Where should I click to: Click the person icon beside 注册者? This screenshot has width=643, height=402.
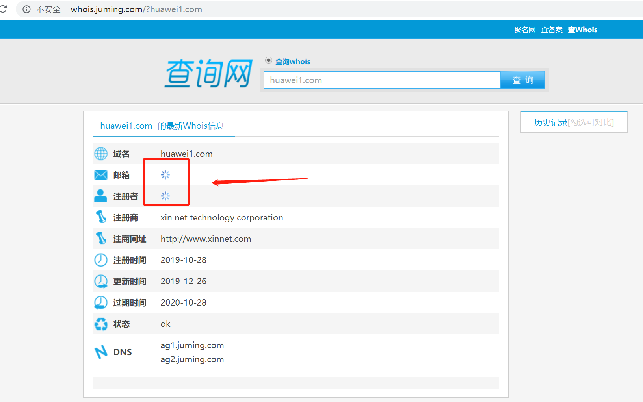(101, 196)
